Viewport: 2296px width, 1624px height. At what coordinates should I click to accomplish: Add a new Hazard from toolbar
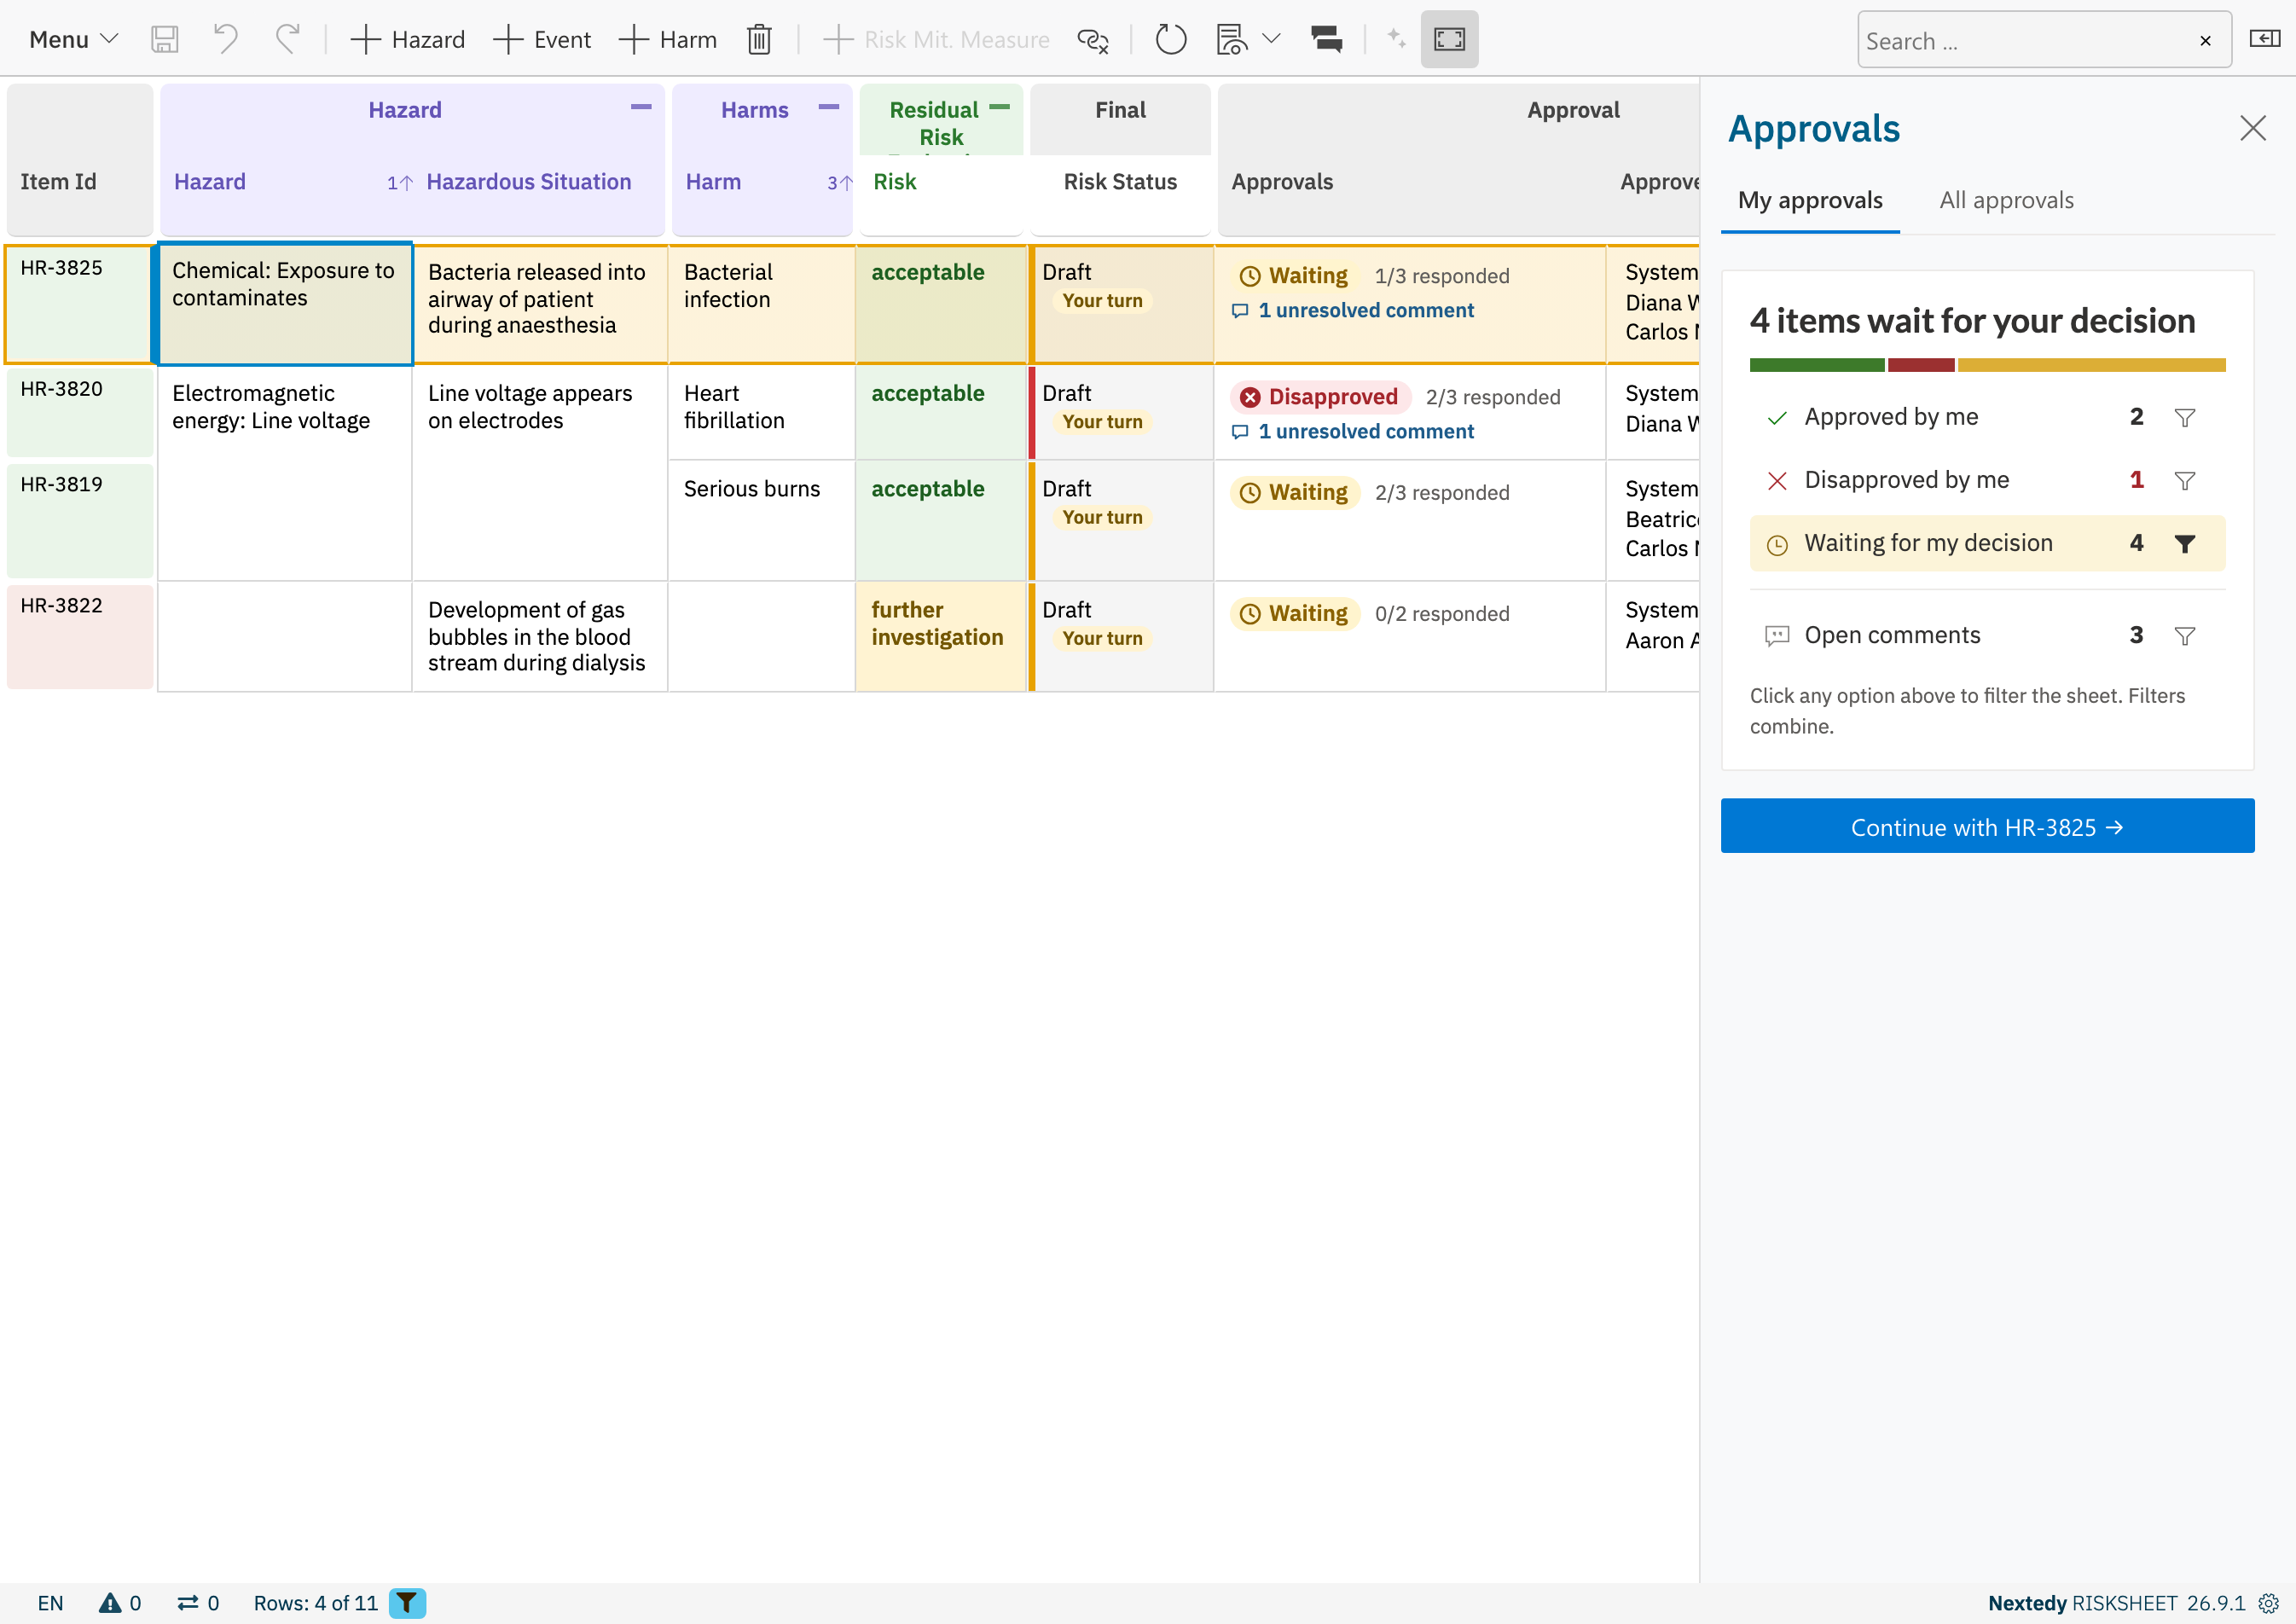407,40
